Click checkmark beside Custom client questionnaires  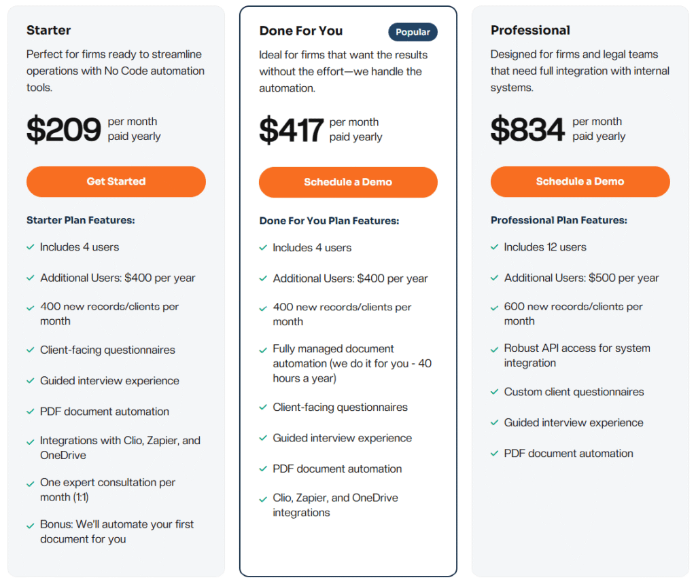[x=495, y=392]
